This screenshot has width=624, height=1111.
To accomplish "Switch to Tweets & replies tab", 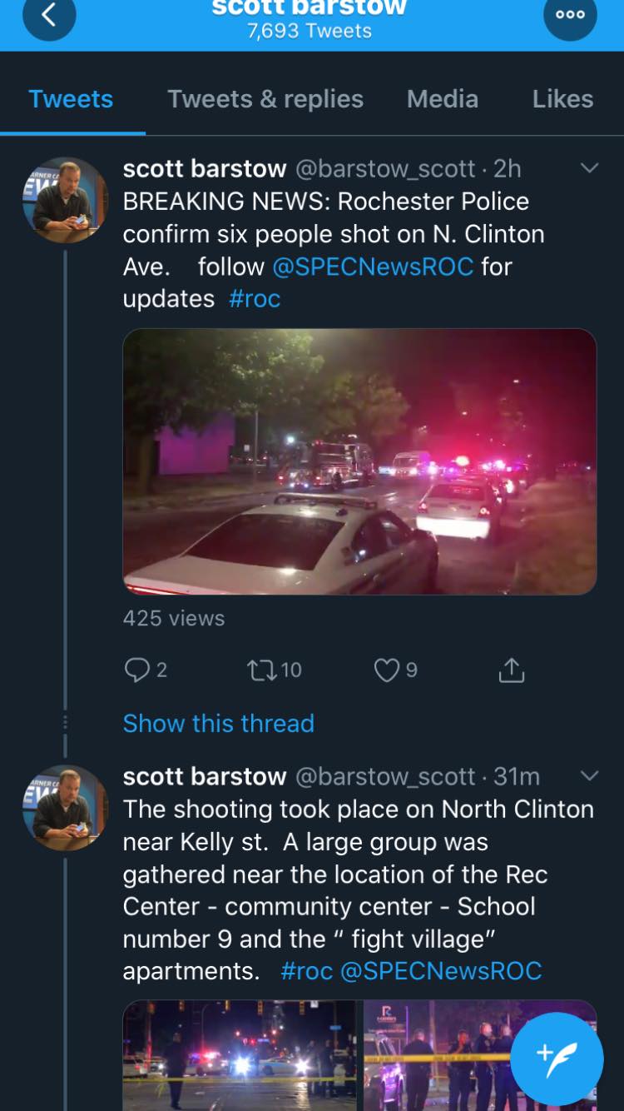I will 265,99.
